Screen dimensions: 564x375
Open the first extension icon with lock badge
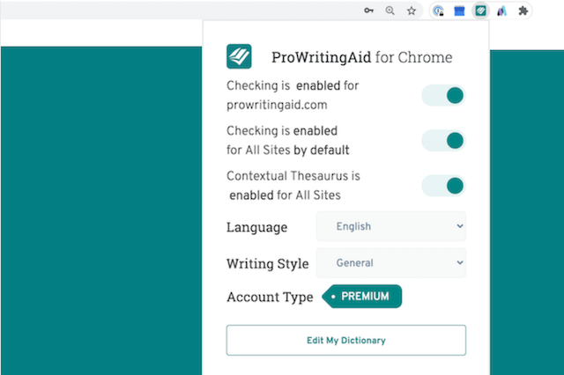[x=438, y=11]
